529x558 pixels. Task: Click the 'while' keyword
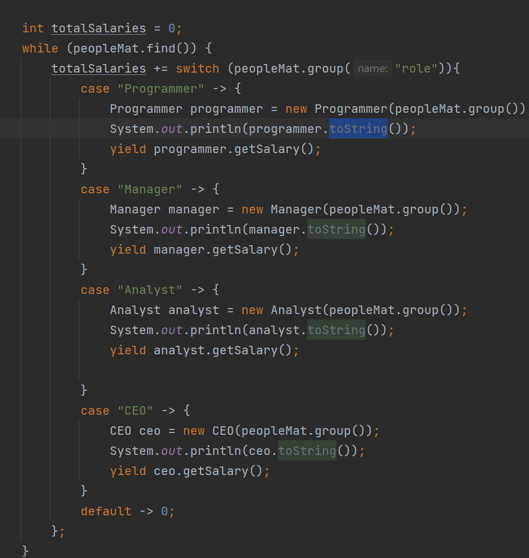pos(40,48)
